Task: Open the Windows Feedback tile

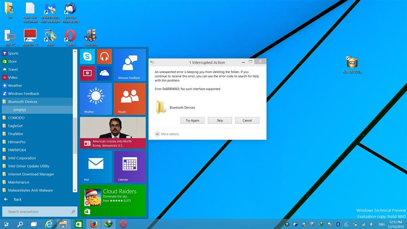Action: point(130,65)
